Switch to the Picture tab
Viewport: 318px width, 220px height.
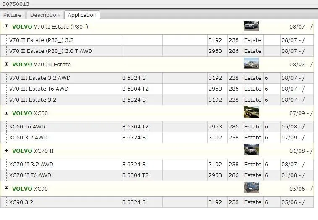tap(12, 15)
